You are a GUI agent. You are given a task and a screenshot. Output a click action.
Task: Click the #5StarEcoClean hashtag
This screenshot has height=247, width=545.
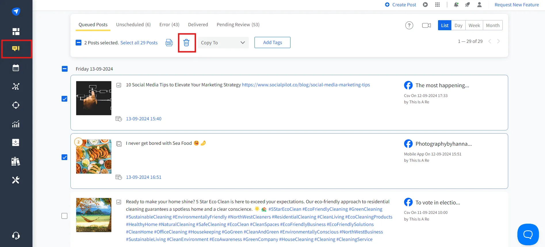coord(285,209)
